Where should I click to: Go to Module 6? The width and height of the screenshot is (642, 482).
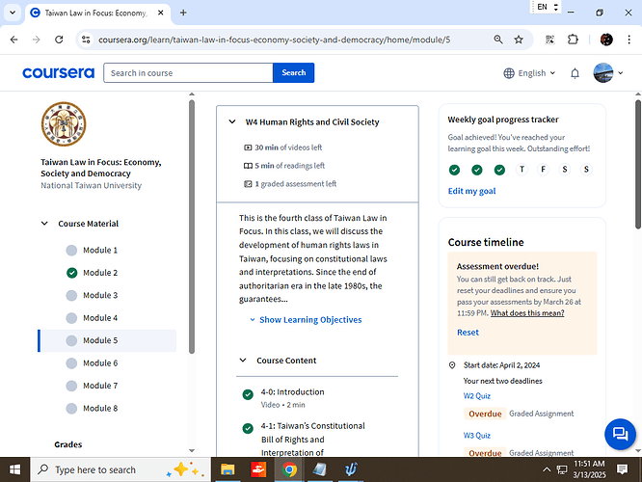coord(100,363)
